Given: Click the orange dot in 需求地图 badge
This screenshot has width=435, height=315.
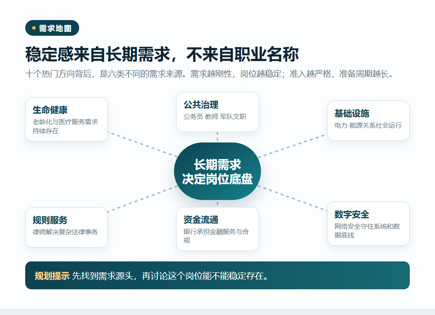Looking at the screenshot, I should point(34,28).
